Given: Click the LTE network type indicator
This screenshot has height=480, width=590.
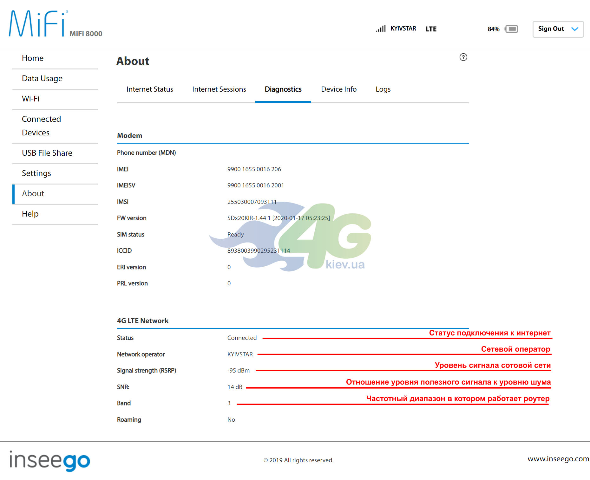Looking at the screenshot, I should coord(431,29).
